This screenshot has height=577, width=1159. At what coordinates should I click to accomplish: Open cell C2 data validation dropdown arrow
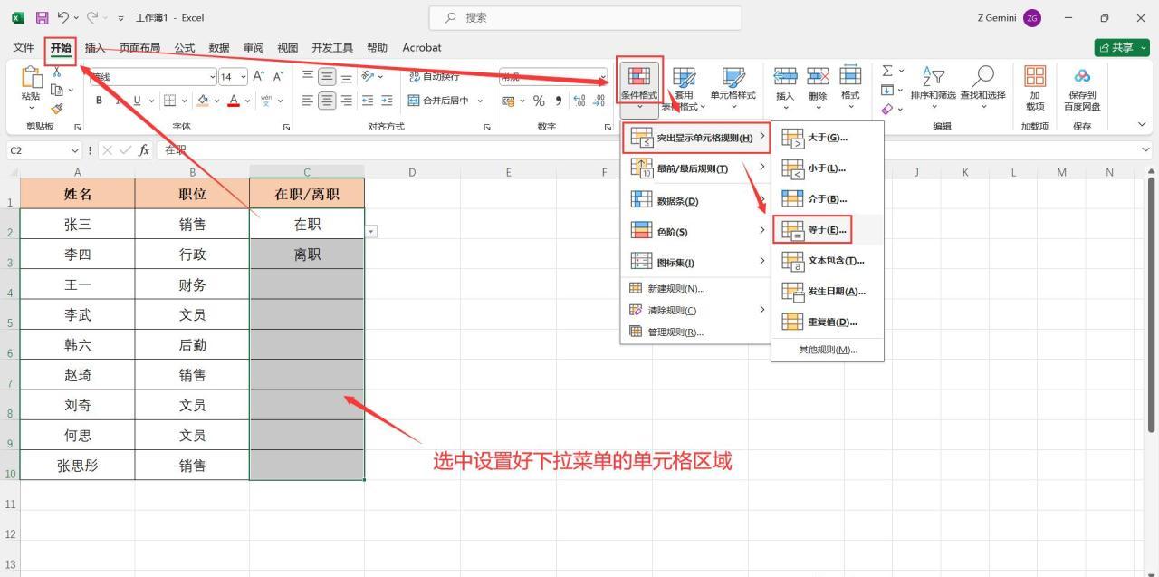click(x=371, y=231)
